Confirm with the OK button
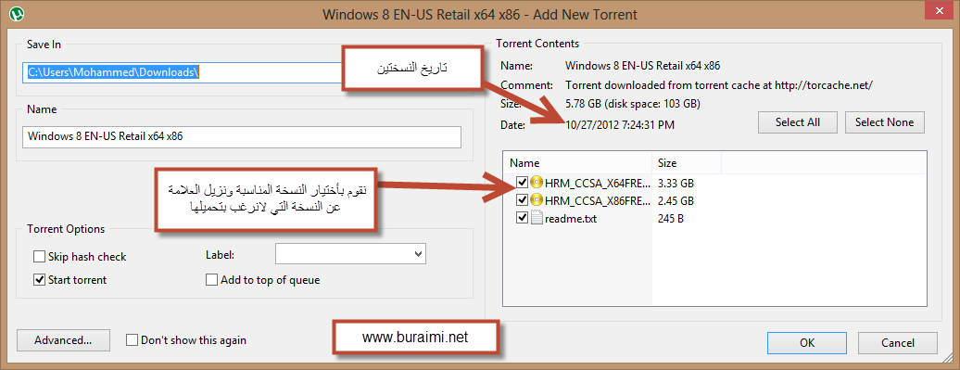Viewport: 960px width, 370px height. 806,342
